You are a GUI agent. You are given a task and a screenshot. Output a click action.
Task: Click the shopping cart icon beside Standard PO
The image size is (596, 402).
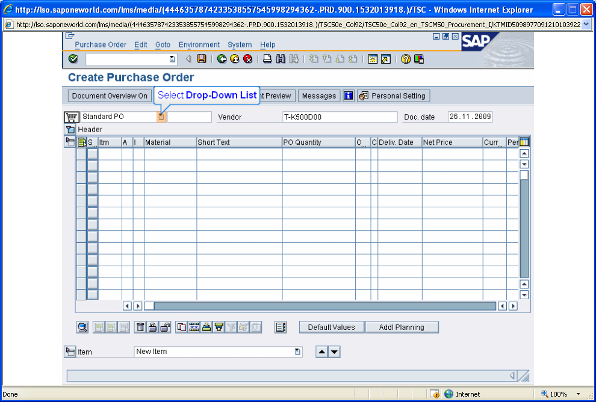(x=72, y=117)
